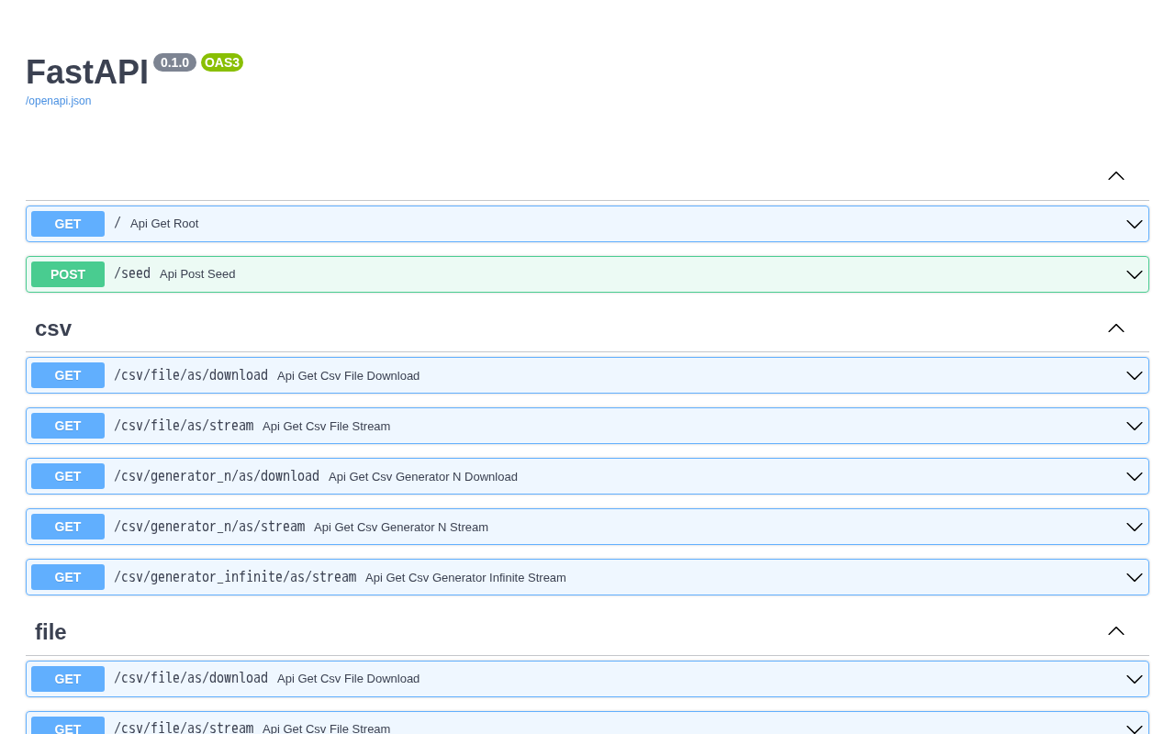This screenshot has width=1175, height=734.
Task: Click the /seed endpoint path
Action: pyautogui.click(x=132, y=273)
